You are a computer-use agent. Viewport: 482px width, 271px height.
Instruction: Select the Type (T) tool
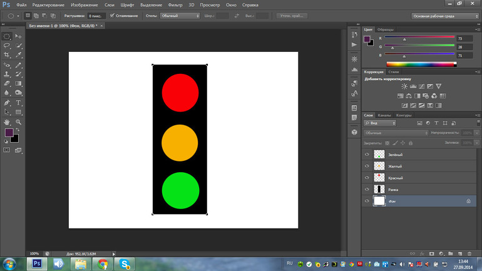point(18,102)
